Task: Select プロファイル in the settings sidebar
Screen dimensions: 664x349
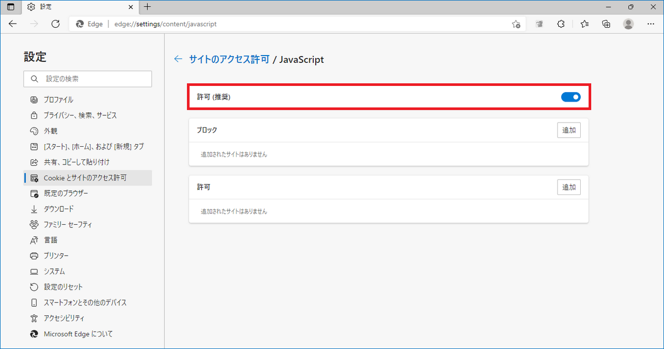Action: (58, 100)
